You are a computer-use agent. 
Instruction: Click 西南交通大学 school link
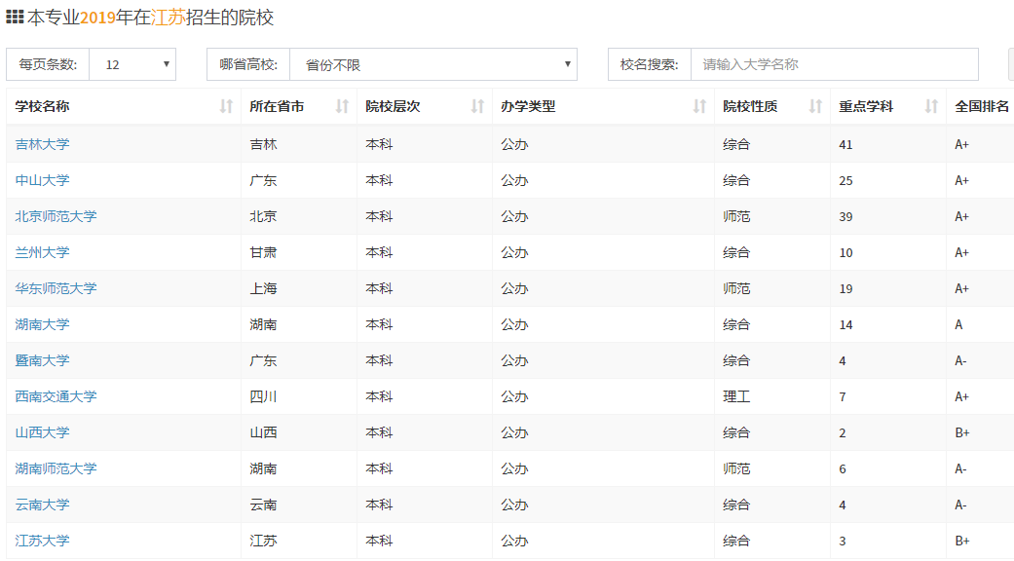click(x=56, y=396)
